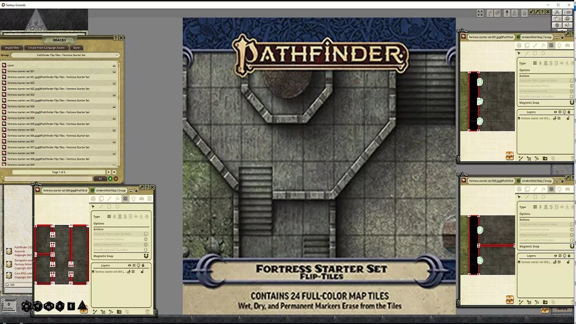Click the green add image button
This screenshot has width=576, height=324.
110,179
